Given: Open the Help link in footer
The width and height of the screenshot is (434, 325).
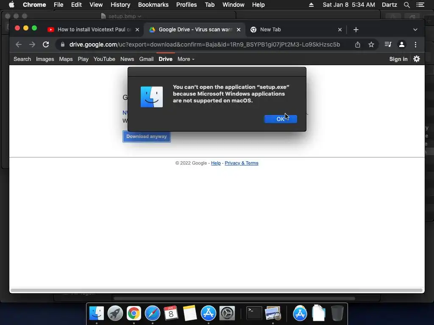Looking at the screenshot, I should pyautogui.click(x=216, y=163).
